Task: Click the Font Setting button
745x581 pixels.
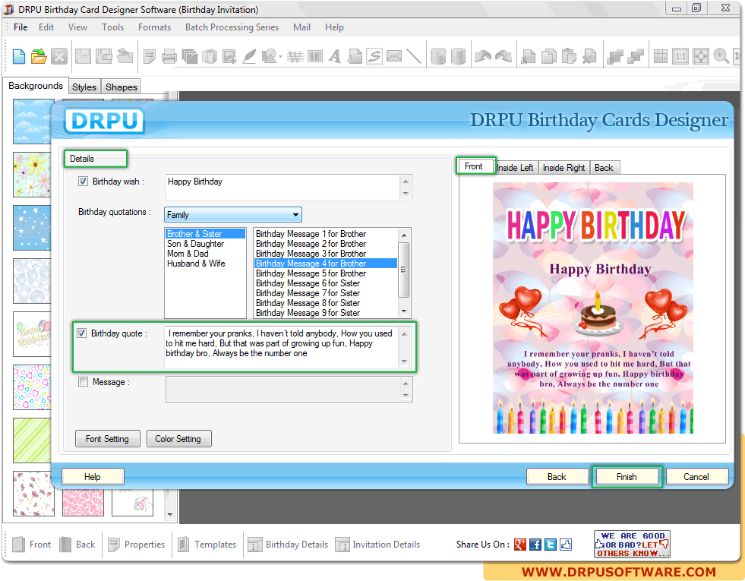Action: pyautogui.click(x=107, y=439)
